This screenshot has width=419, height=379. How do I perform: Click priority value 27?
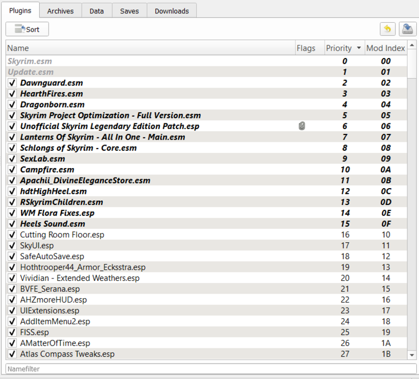coord(345,354)
